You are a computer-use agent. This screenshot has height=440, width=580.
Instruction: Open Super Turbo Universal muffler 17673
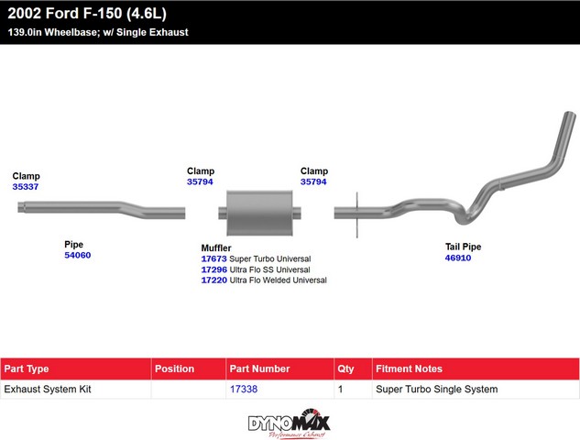coord(213,259)
